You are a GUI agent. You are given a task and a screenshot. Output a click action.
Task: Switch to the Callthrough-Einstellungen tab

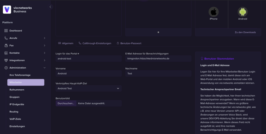[95, 43]
